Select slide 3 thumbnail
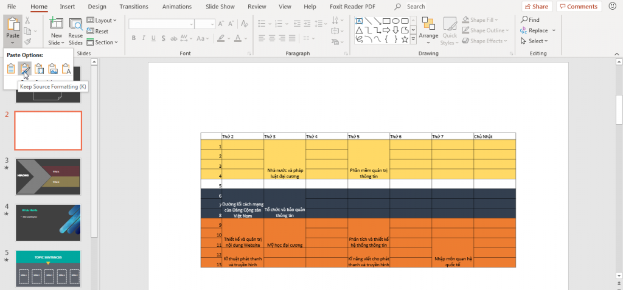Image resolution: width=623 pixels, height=290 pixels. [48, 176]
